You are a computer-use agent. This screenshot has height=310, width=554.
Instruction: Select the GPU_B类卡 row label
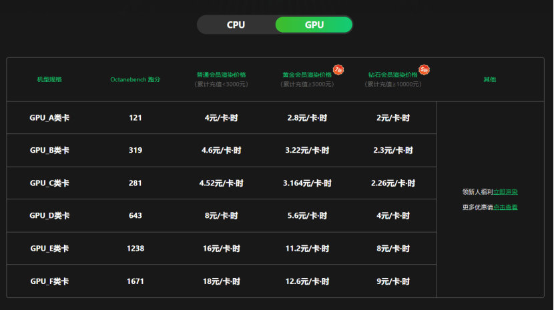tap(49, 151)
